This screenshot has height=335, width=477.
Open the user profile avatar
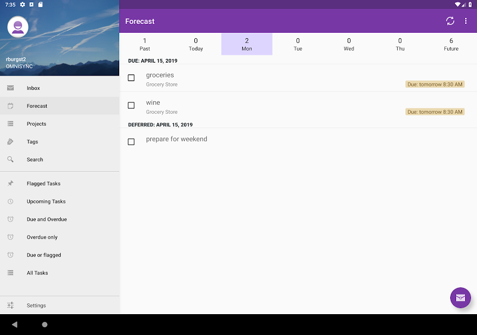(x=18, y=27)
